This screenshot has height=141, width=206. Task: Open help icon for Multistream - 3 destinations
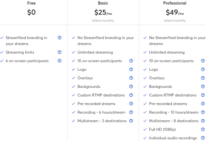[x=131, y=121]
